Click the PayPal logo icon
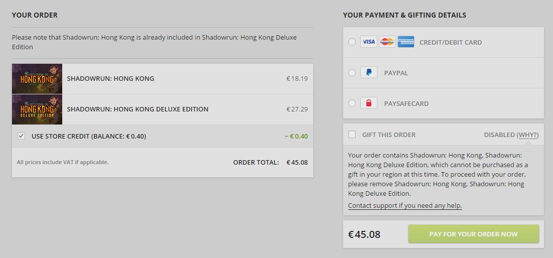 click(368, 73)
